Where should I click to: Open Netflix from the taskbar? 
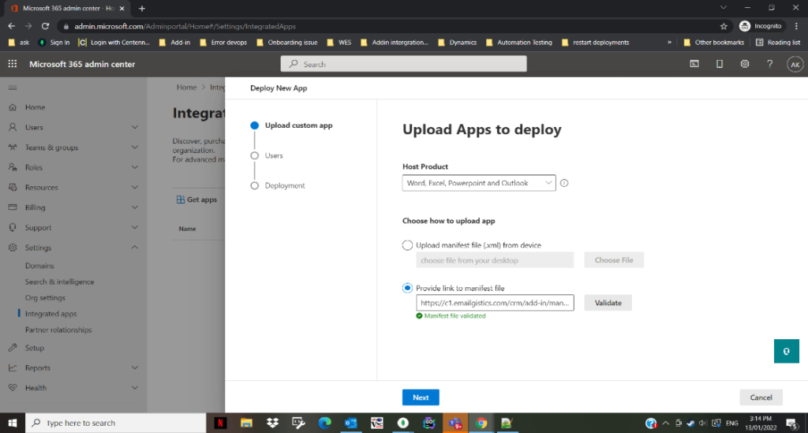[220, 423]
